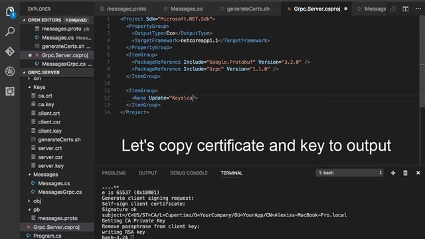Click line number 10 in gutter

click(107, 83)
